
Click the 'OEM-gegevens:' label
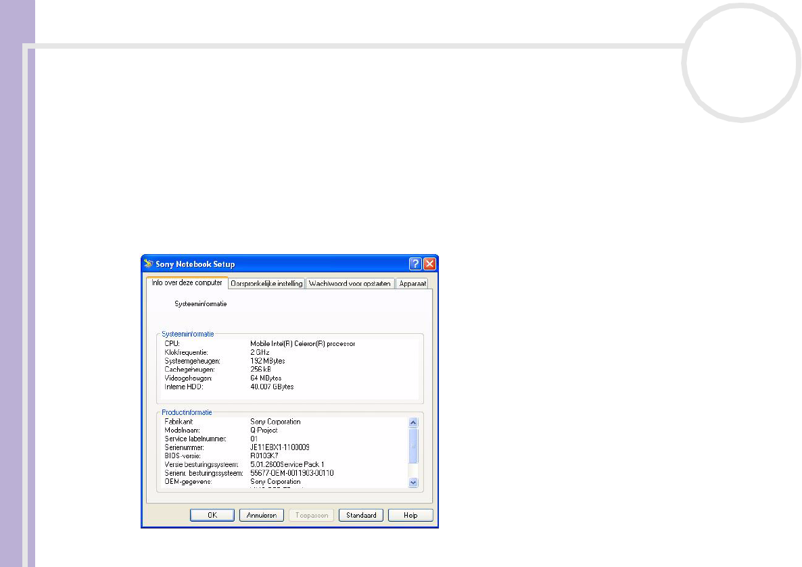point(188,482)
